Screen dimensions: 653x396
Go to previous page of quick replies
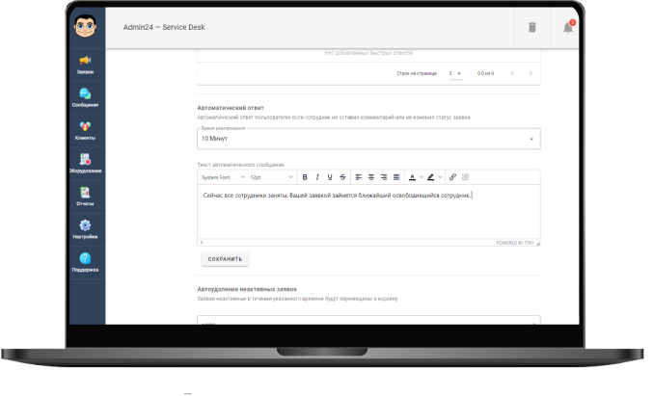point(512,73)
